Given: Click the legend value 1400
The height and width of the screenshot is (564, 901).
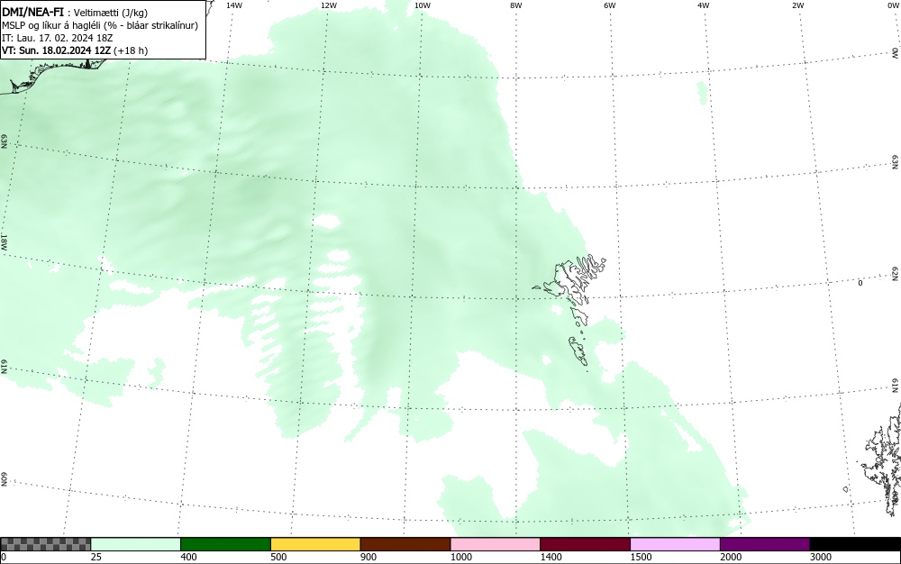Looking at the screenshot, I should click(551, 557).
